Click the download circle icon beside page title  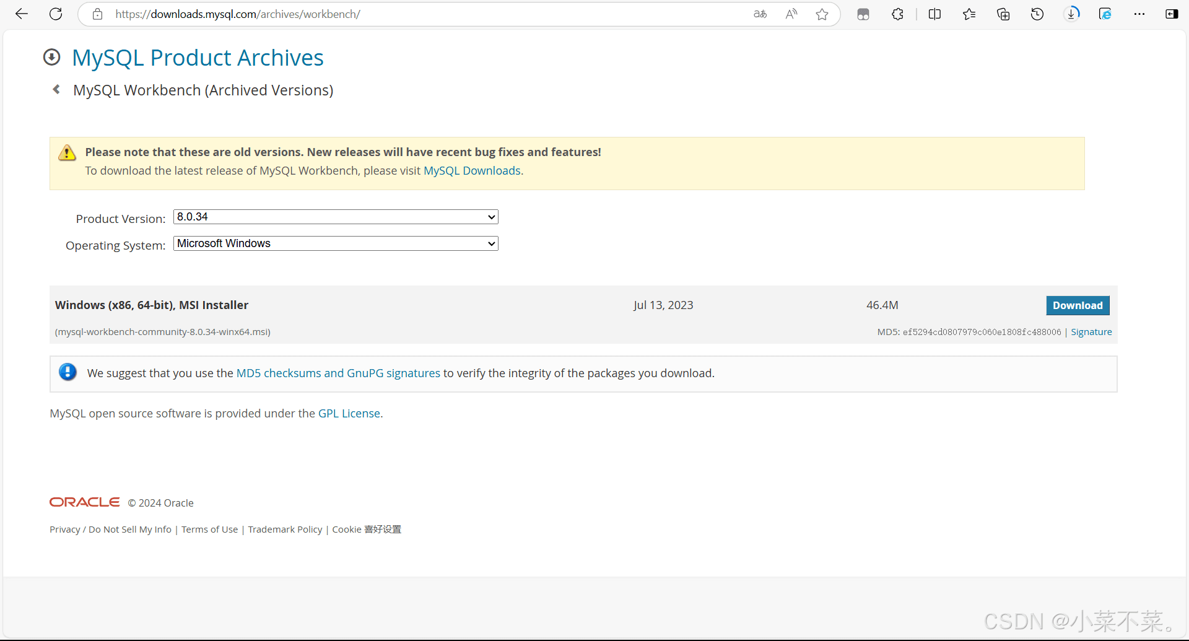(x=52, y=57)
